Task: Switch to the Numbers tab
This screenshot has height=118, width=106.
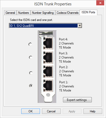Action: pos(24,13)
